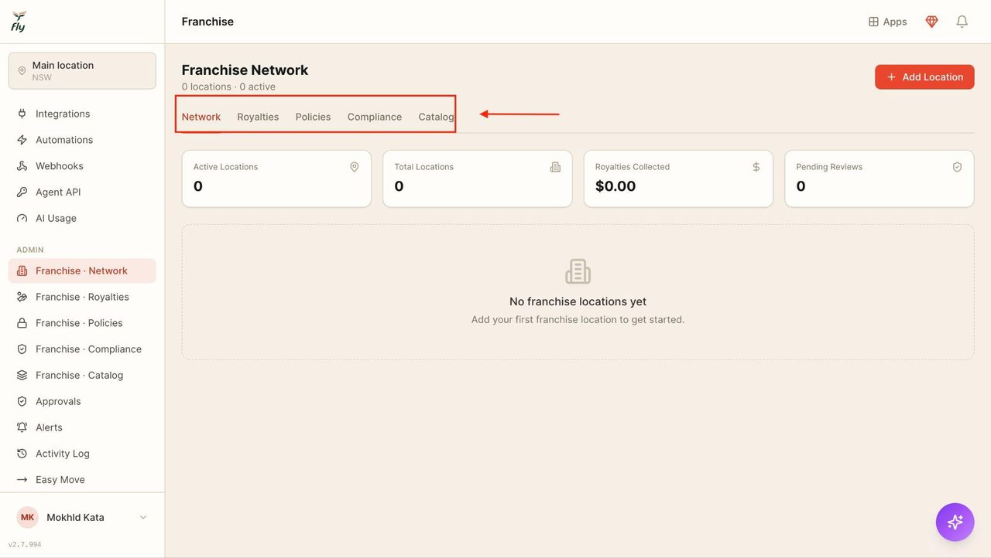
Task: Click the Agent API key icon
Action: click(22, 192)
